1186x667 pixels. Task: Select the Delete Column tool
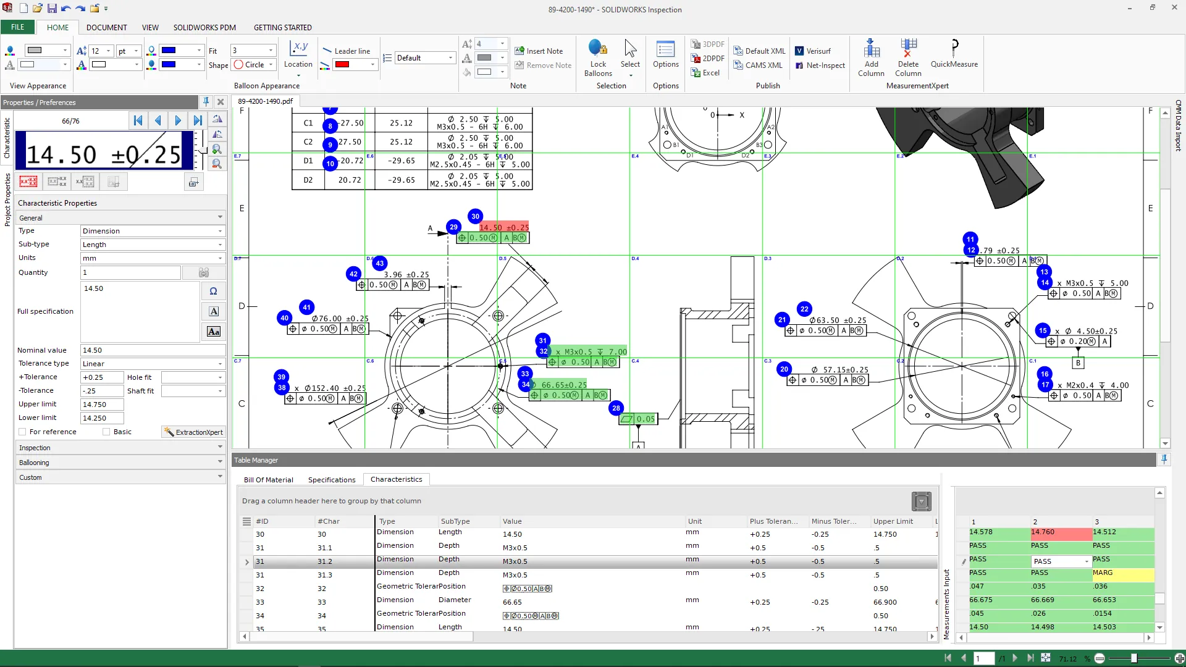tap(907, 56)
